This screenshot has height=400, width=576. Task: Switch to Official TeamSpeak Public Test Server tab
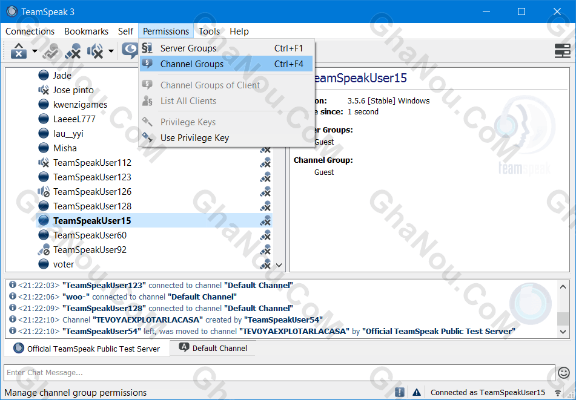(x=87, y=348)
